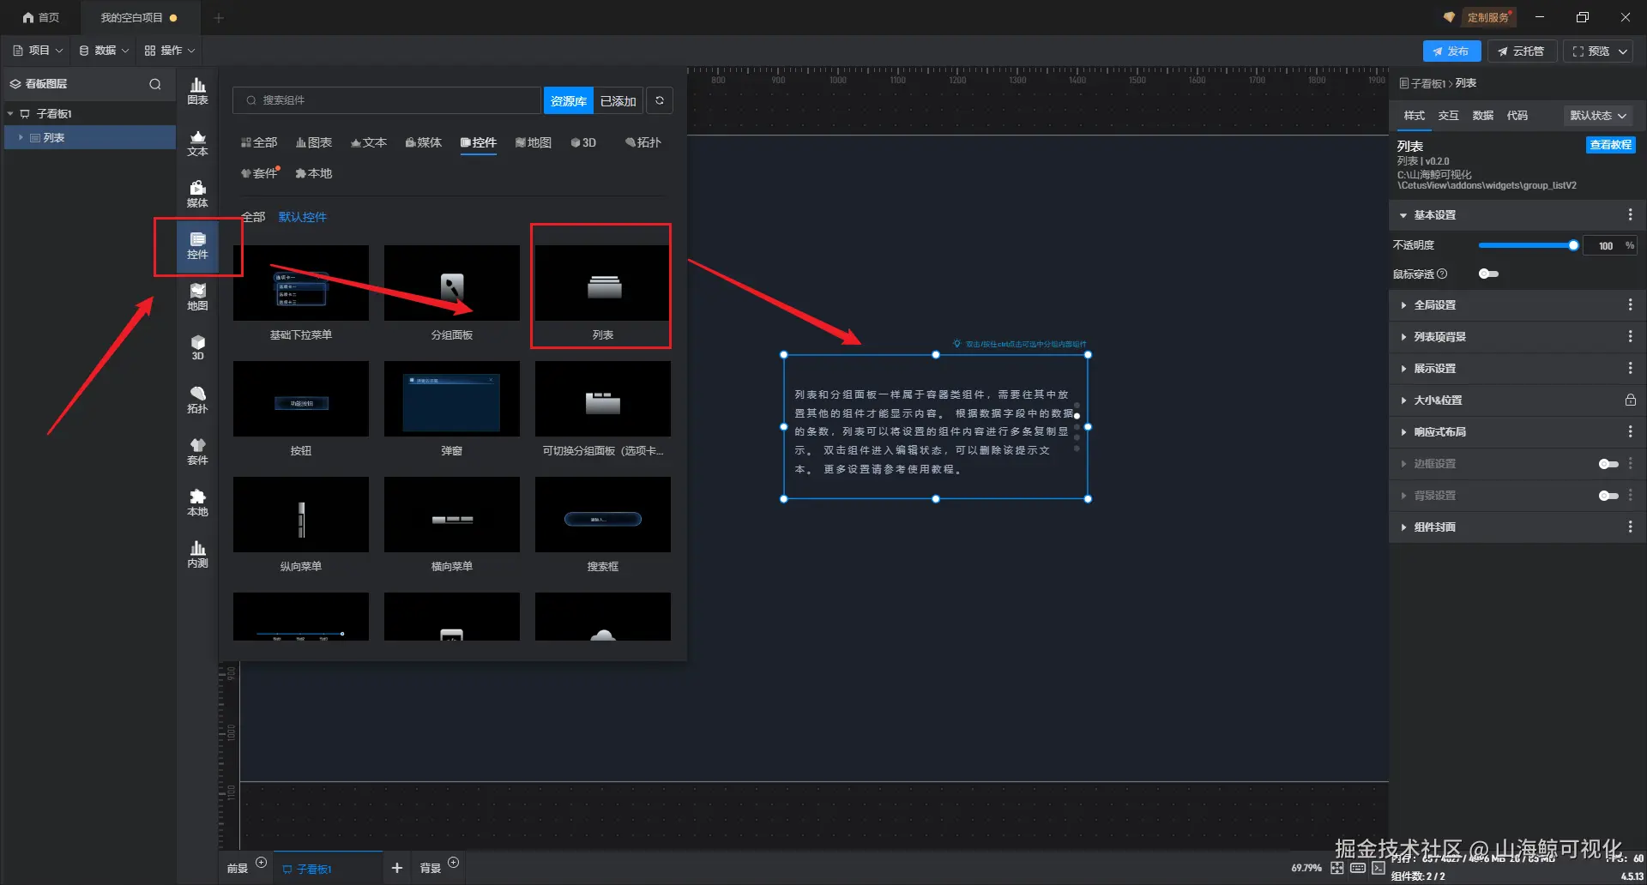Adjust the 不透明度 opacity slider
This screenshot has height=885, width=1647.
pos(1527,246)
